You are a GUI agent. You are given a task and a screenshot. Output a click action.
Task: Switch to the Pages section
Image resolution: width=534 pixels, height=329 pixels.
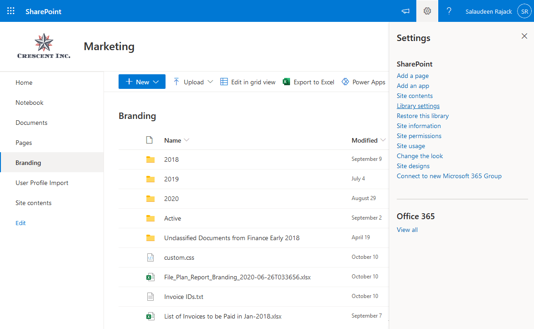24,142
